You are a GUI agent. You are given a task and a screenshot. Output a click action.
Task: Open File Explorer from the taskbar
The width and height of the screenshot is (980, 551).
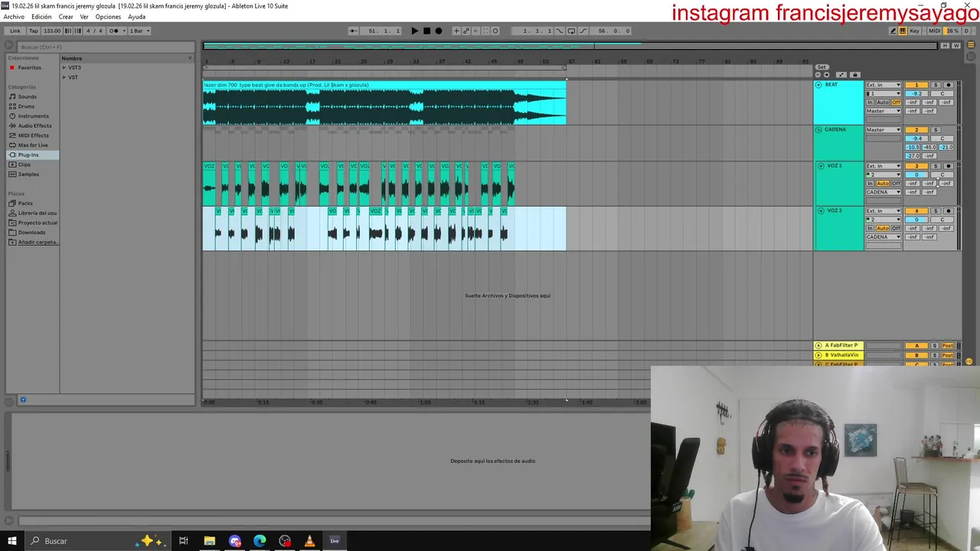pos(209,541)
